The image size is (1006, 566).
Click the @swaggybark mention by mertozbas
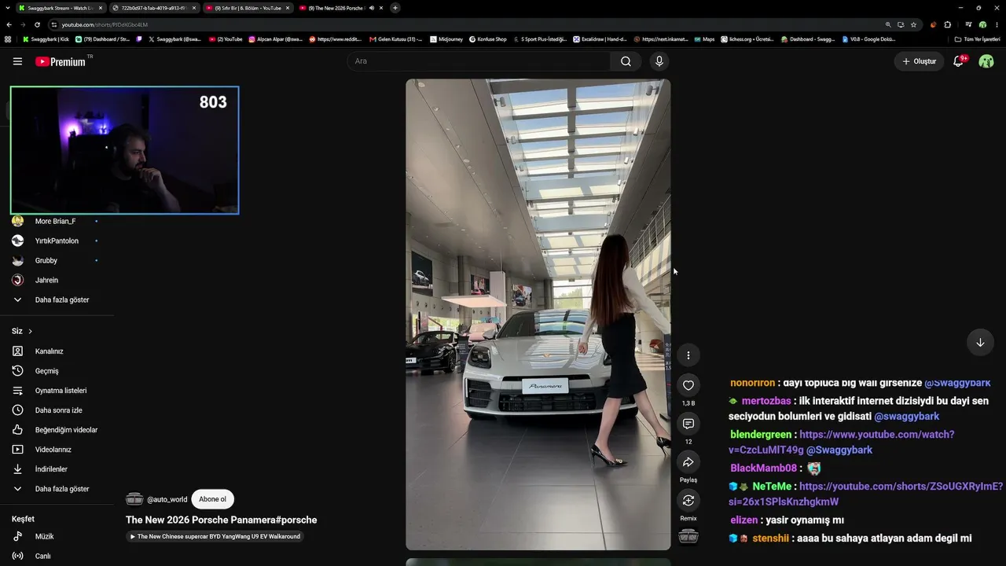(x=906, y=417)
